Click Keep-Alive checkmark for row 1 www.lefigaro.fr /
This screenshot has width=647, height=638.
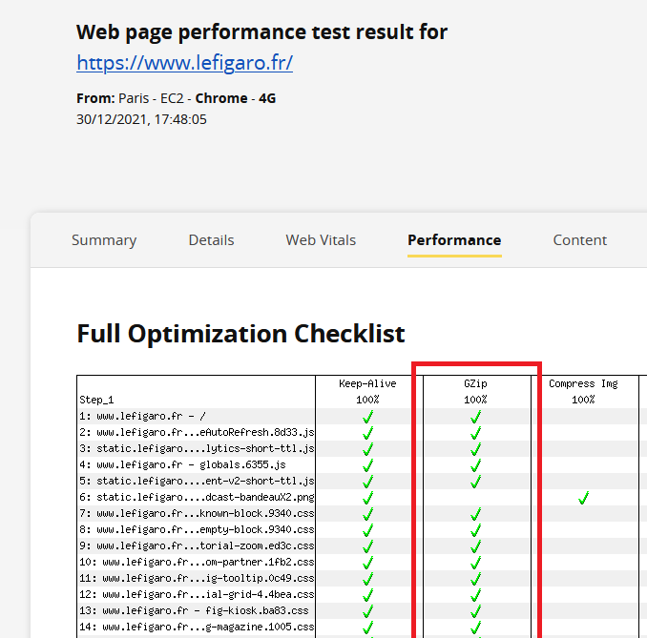click(367, 417)
